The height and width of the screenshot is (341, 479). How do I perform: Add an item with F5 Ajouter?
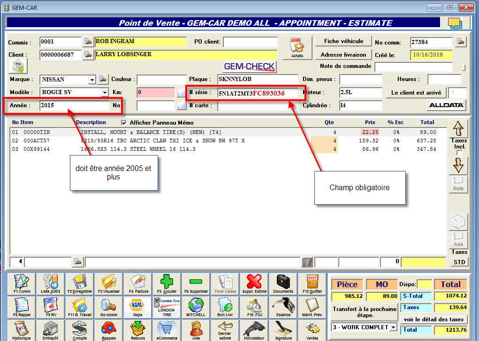(x=167, y=284)
